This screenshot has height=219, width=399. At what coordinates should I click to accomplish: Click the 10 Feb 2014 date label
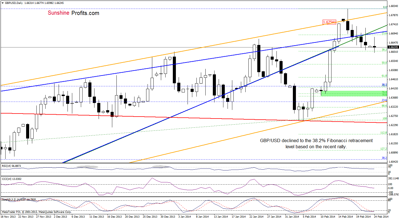[x=328, y=217]
